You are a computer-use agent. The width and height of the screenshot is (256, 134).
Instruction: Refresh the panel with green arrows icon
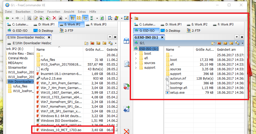[x=102, y=18]
